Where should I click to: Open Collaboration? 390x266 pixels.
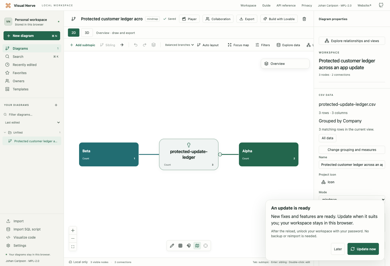[218, 19]
